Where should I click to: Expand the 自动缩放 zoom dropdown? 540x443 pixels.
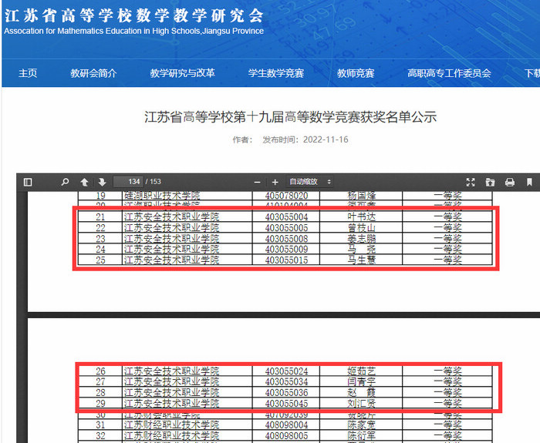click(x=310, y=182)
